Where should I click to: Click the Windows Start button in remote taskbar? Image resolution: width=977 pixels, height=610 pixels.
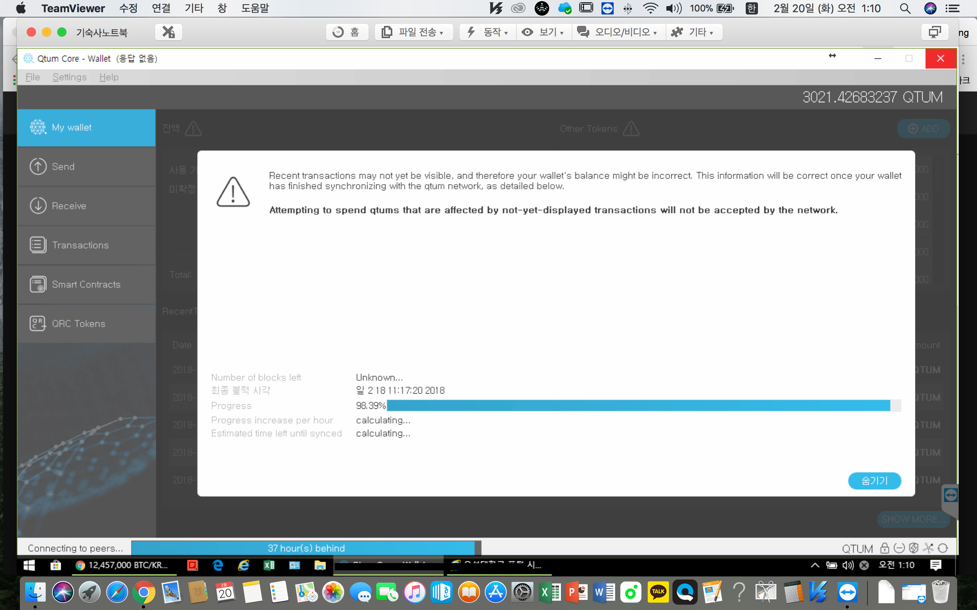[x=29, y=565]
